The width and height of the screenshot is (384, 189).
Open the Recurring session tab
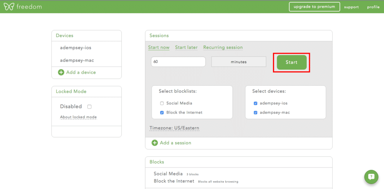tap(223, 48)
